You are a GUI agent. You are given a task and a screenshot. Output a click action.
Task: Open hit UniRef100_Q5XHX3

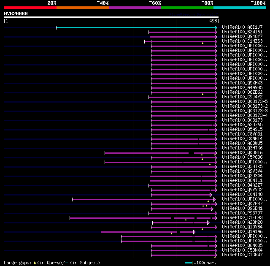click(x=242, y=83)
